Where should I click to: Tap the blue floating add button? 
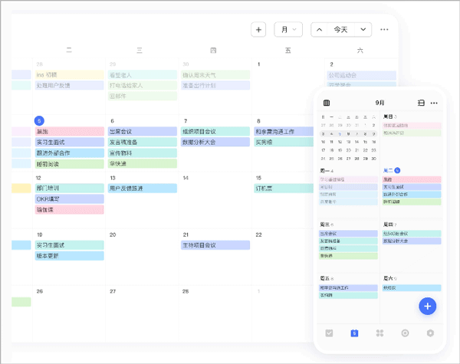[x=428, y=307]
